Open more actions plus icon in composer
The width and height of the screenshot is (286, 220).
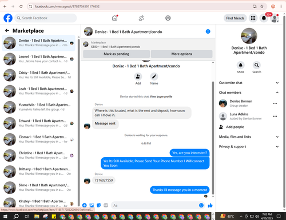[84, 205]
